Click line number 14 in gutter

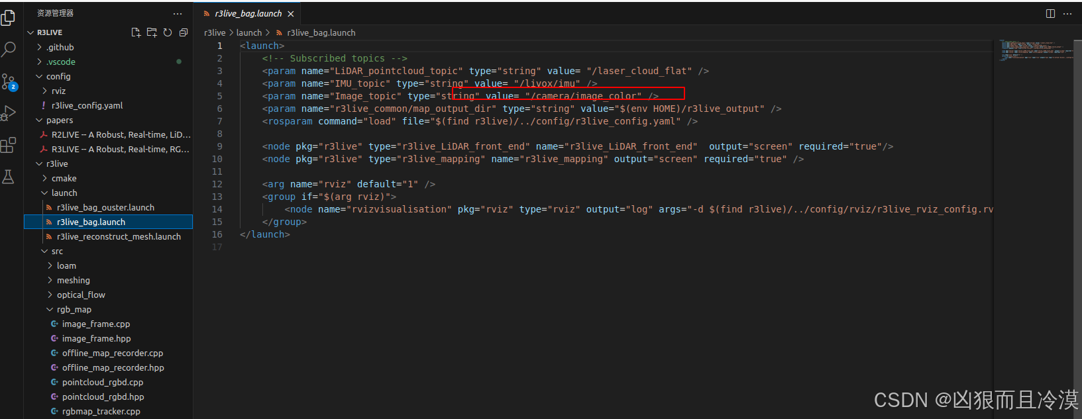(x=217, y=209)
